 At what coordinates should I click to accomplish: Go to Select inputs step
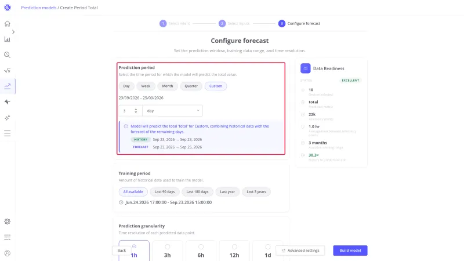pyautogui.click(x=234, y=23)
